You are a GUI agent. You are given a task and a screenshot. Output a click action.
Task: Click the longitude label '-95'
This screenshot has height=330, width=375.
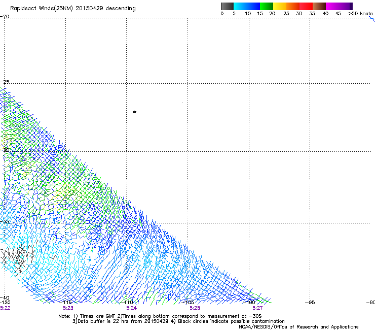pos(310,303)
